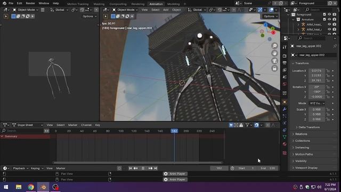The width and height of the screenshot is (341, 192).
Task: Hide ARM_head object using its eye icon
Action: coord(329,25)
